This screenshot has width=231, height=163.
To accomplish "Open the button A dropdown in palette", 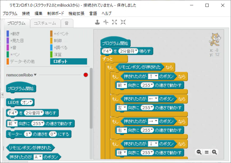I will tap(38, 157).
